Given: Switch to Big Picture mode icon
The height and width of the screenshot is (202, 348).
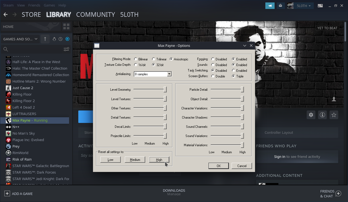Looking at the screenshot, I should tap(320, 6).
